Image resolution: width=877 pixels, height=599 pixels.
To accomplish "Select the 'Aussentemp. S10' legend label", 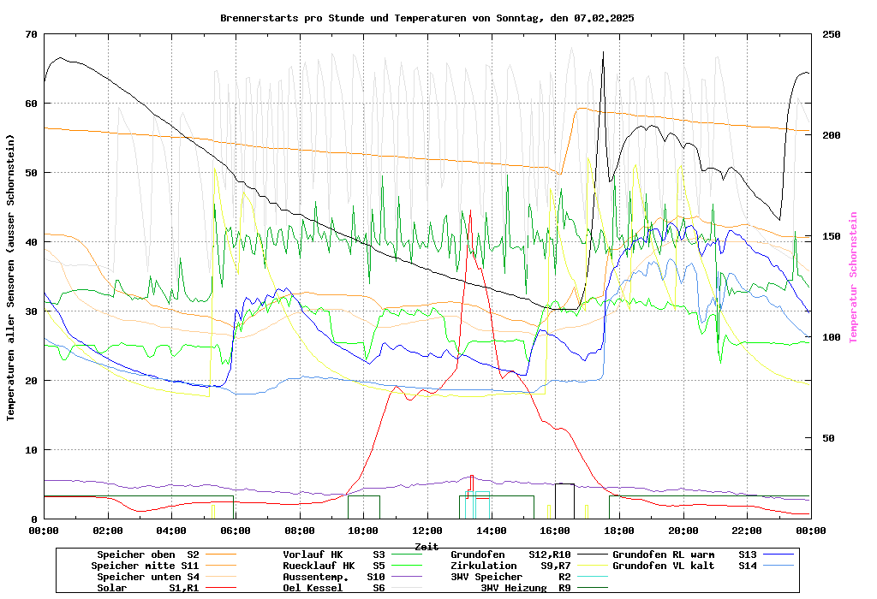I will click(334, 577).
